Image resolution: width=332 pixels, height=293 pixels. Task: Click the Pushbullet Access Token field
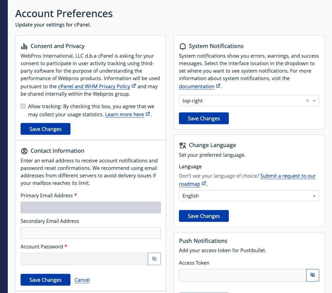click(243, 275)
